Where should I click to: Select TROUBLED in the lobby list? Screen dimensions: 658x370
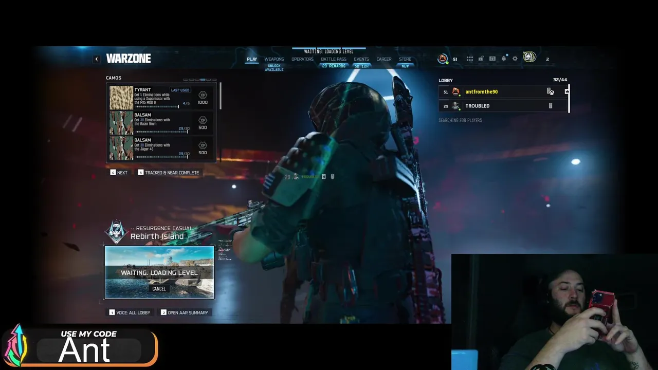click(504, 106)
